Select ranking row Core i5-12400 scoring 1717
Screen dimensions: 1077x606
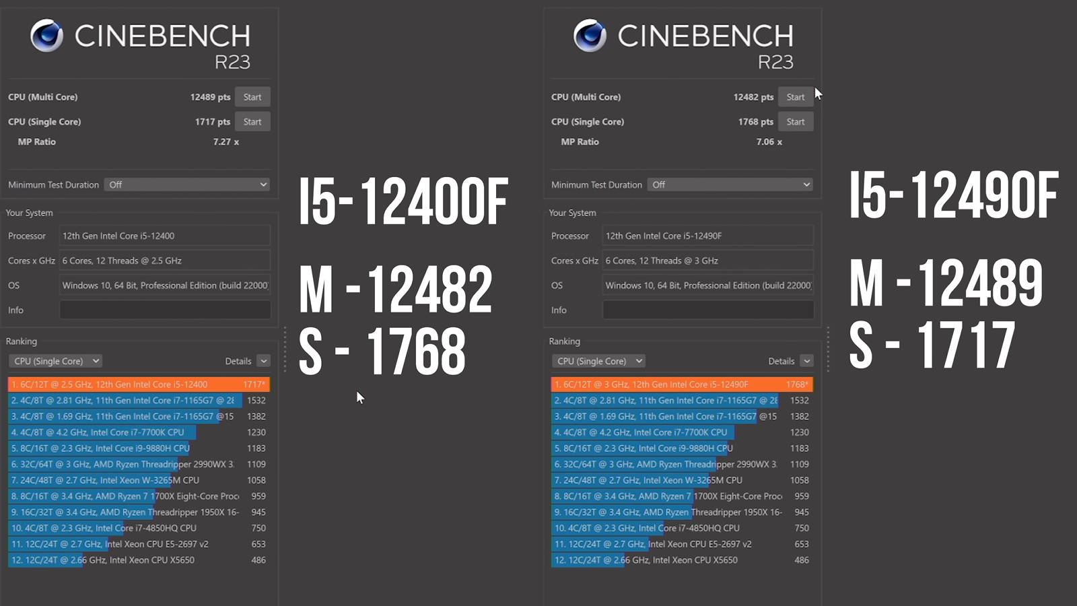pyautogui.click(x=139, y=384)
